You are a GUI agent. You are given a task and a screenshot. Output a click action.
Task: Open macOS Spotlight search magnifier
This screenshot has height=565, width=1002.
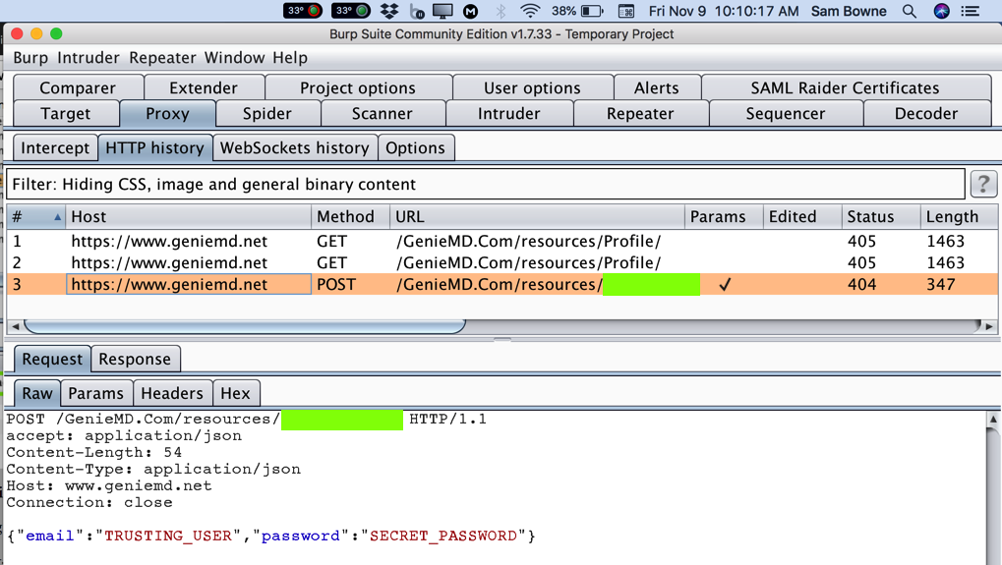click(910, 11)
